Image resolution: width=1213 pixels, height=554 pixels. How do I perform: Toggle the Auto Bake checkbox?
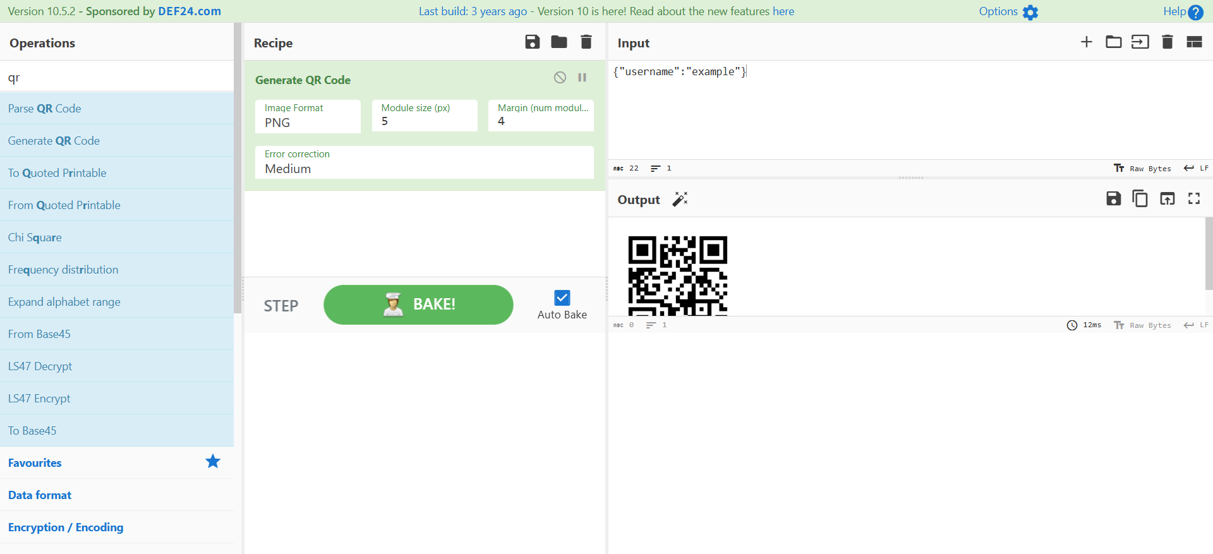coord(562,298)
